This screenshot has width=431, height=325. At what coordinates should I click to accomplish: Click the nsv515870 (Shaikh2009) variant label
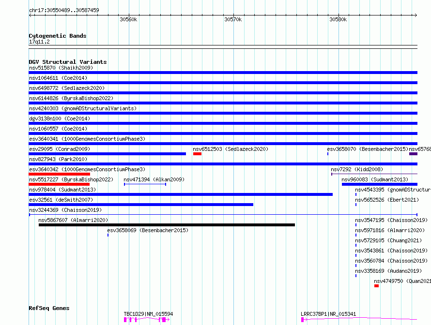(x=61, y=68)
